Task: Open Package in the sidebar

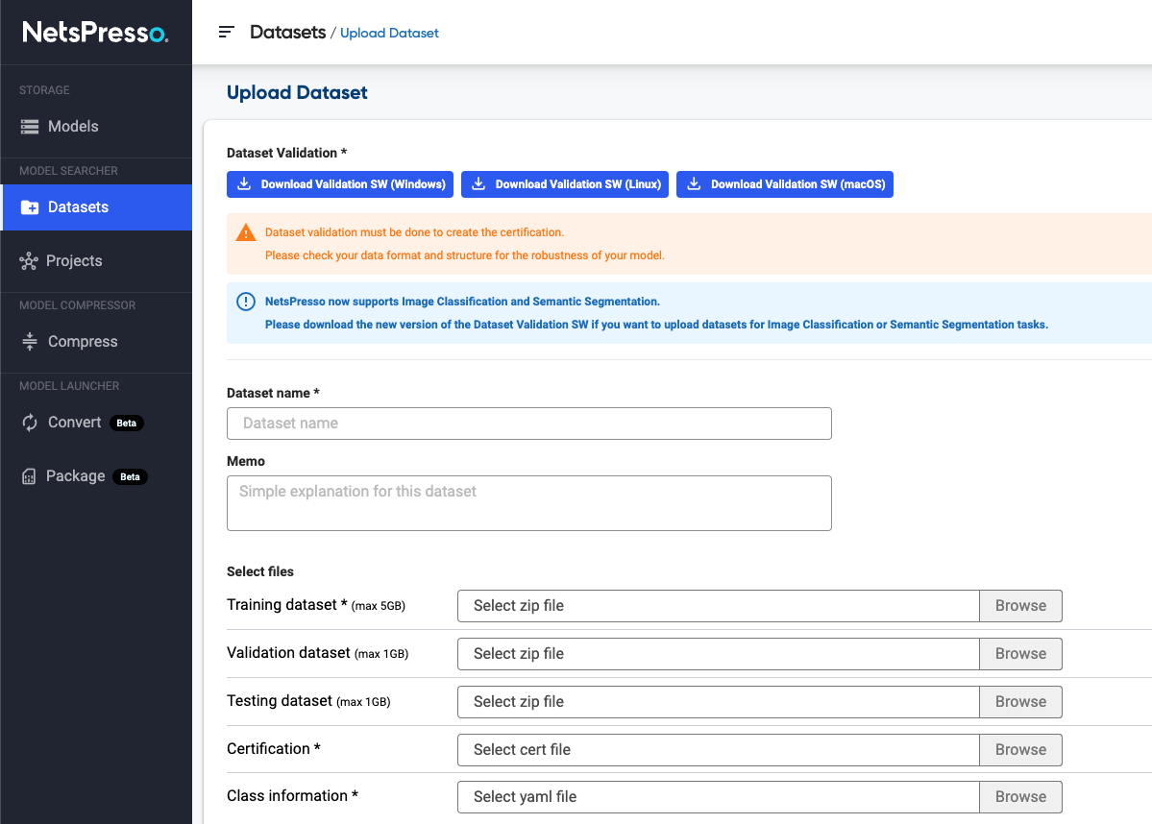Action: pos(96,476)
